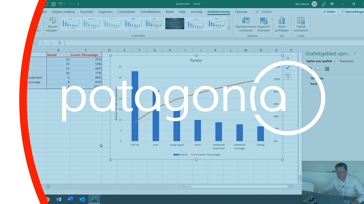The image size is (364, 204).
Task: Expand the full Grafiekstijlen gallery
Action: 229,28
